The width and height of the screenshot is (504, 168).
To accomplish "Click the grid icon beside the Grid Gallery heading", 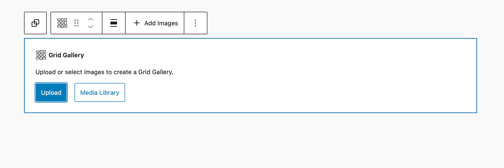I will 41,55.
